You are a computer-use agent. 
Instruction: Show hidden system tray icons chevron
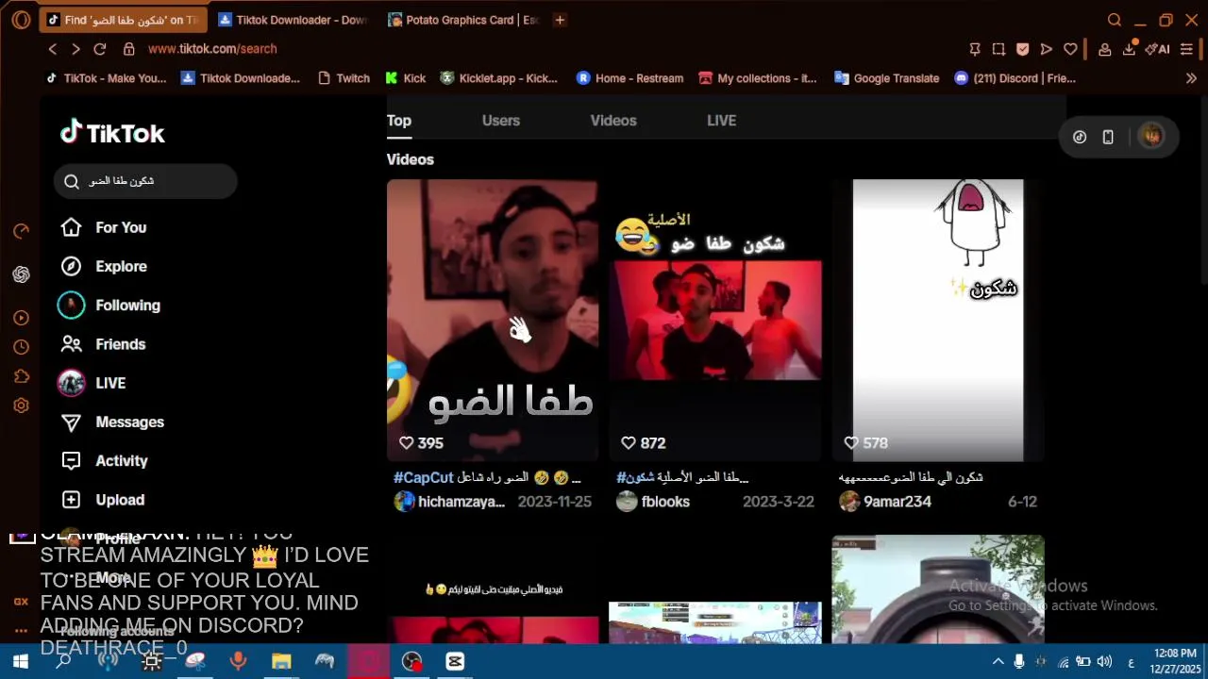[998, 662]
